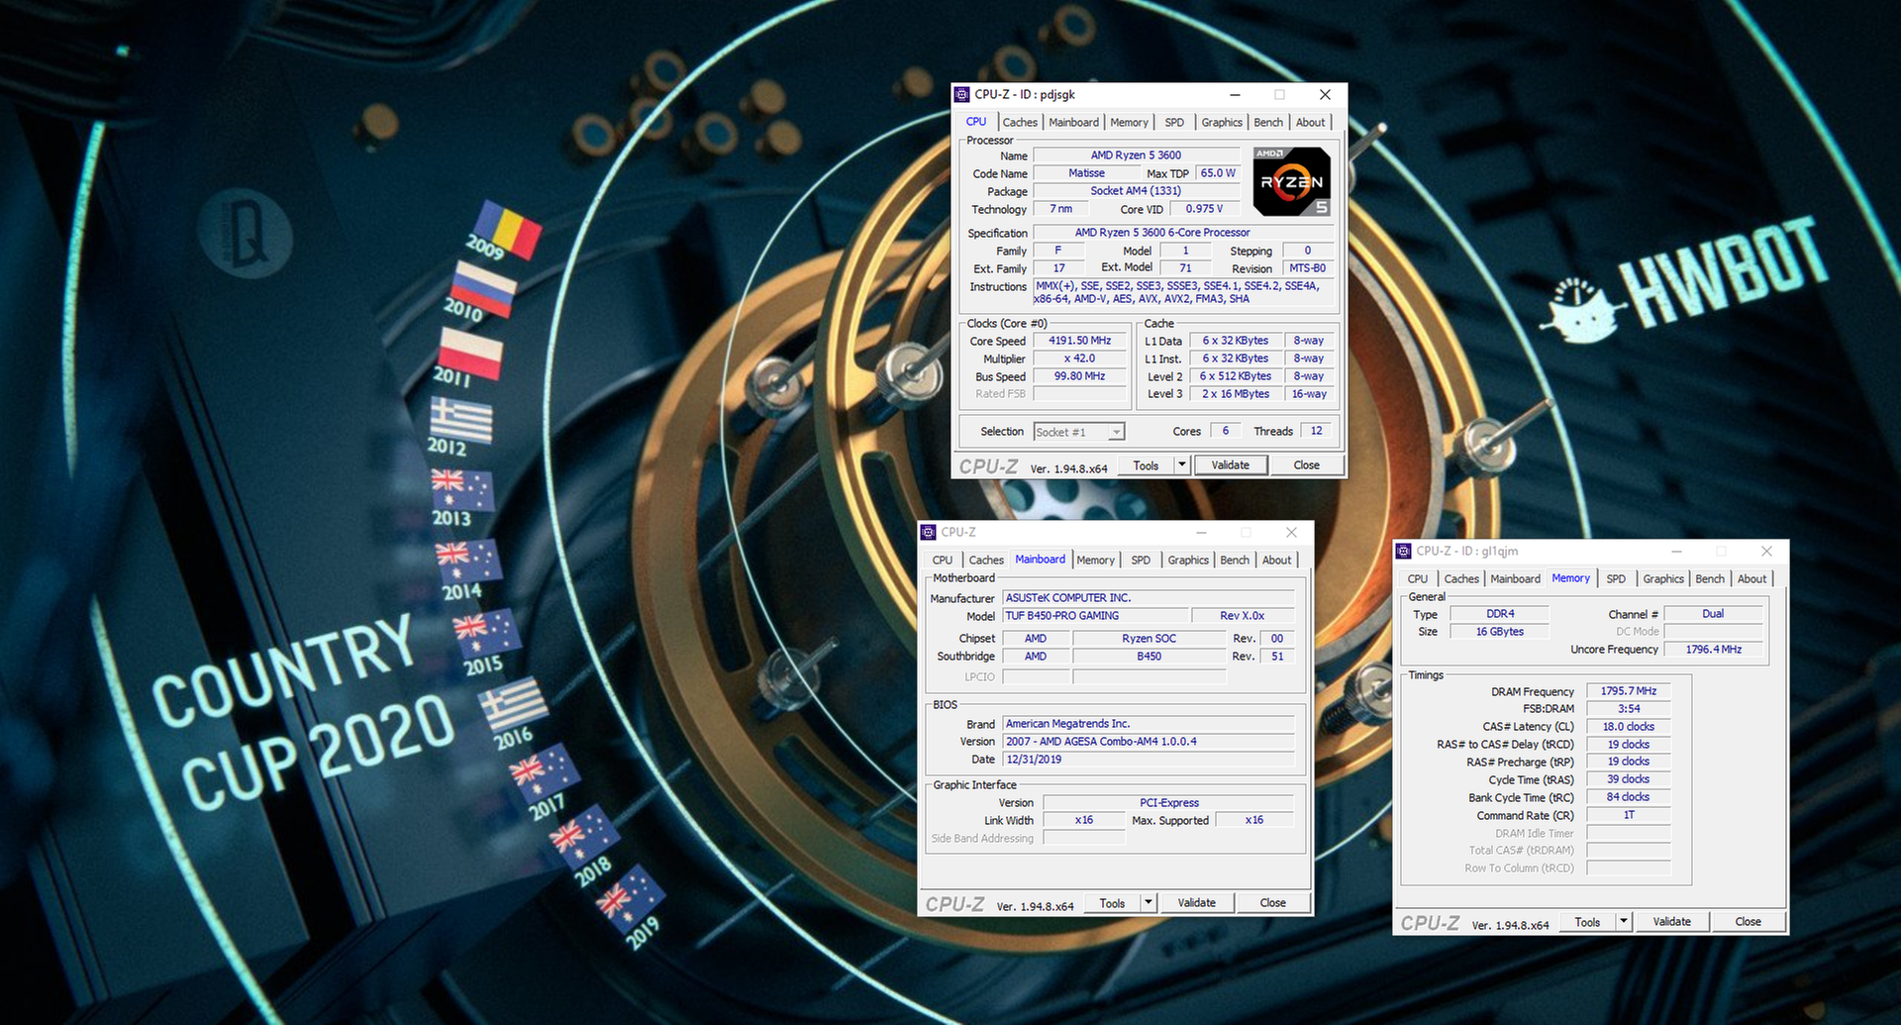The height and width of the screenshot is (1025, 1901).
Task: Select Graphics tab in gl1qjm window
Action: (1663, 579)
